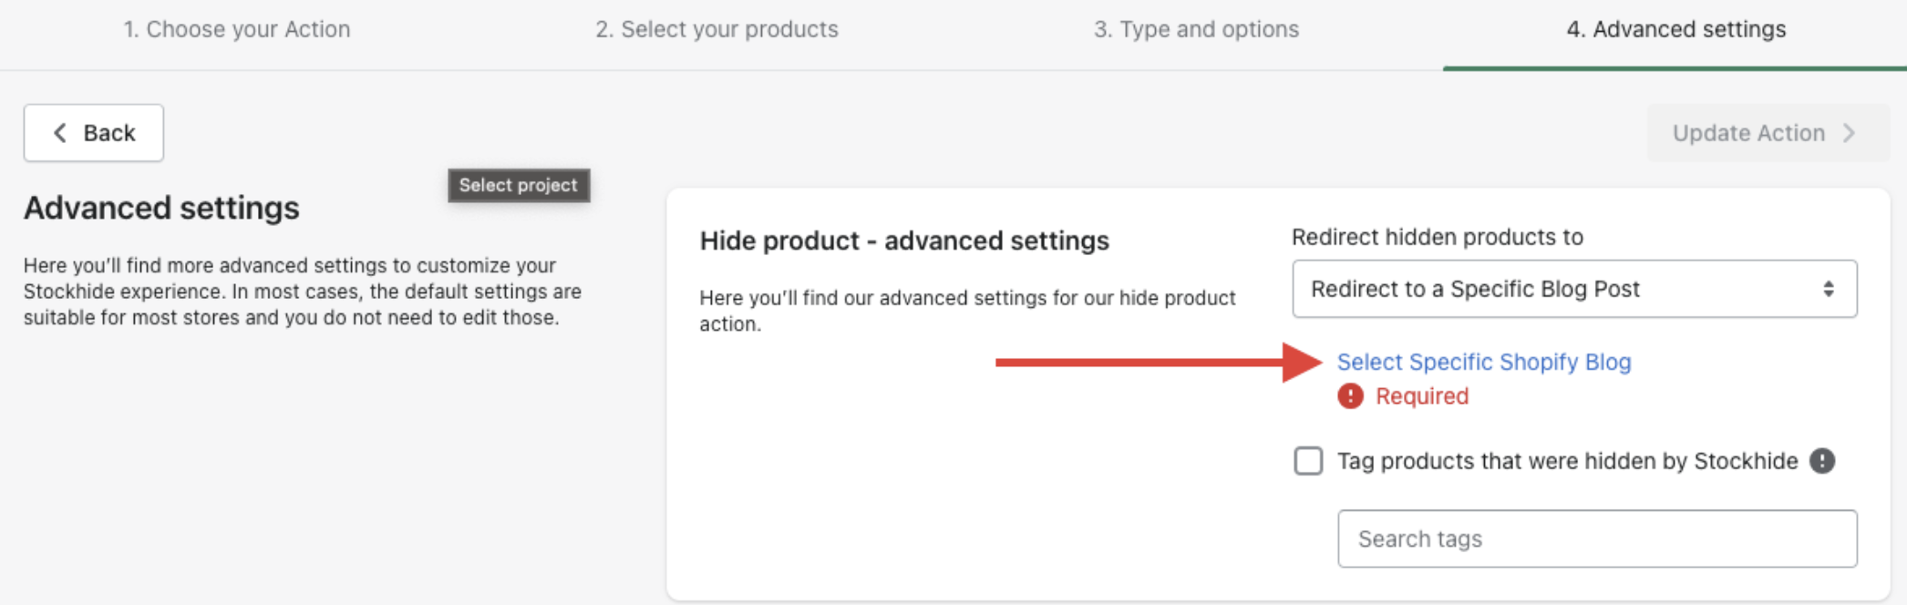Image resolution: width=1907 pixels, height=605 pixels.
Task: Select the Advanced settings tab
Action: point(1675,29)
